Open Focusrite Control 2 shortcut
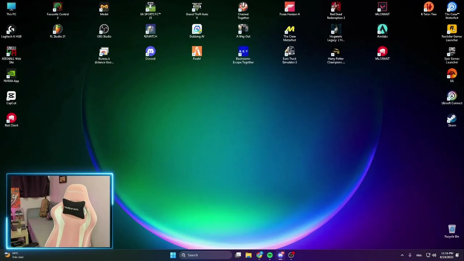This screenshot has height=261, width=464. tap(58, 11)
